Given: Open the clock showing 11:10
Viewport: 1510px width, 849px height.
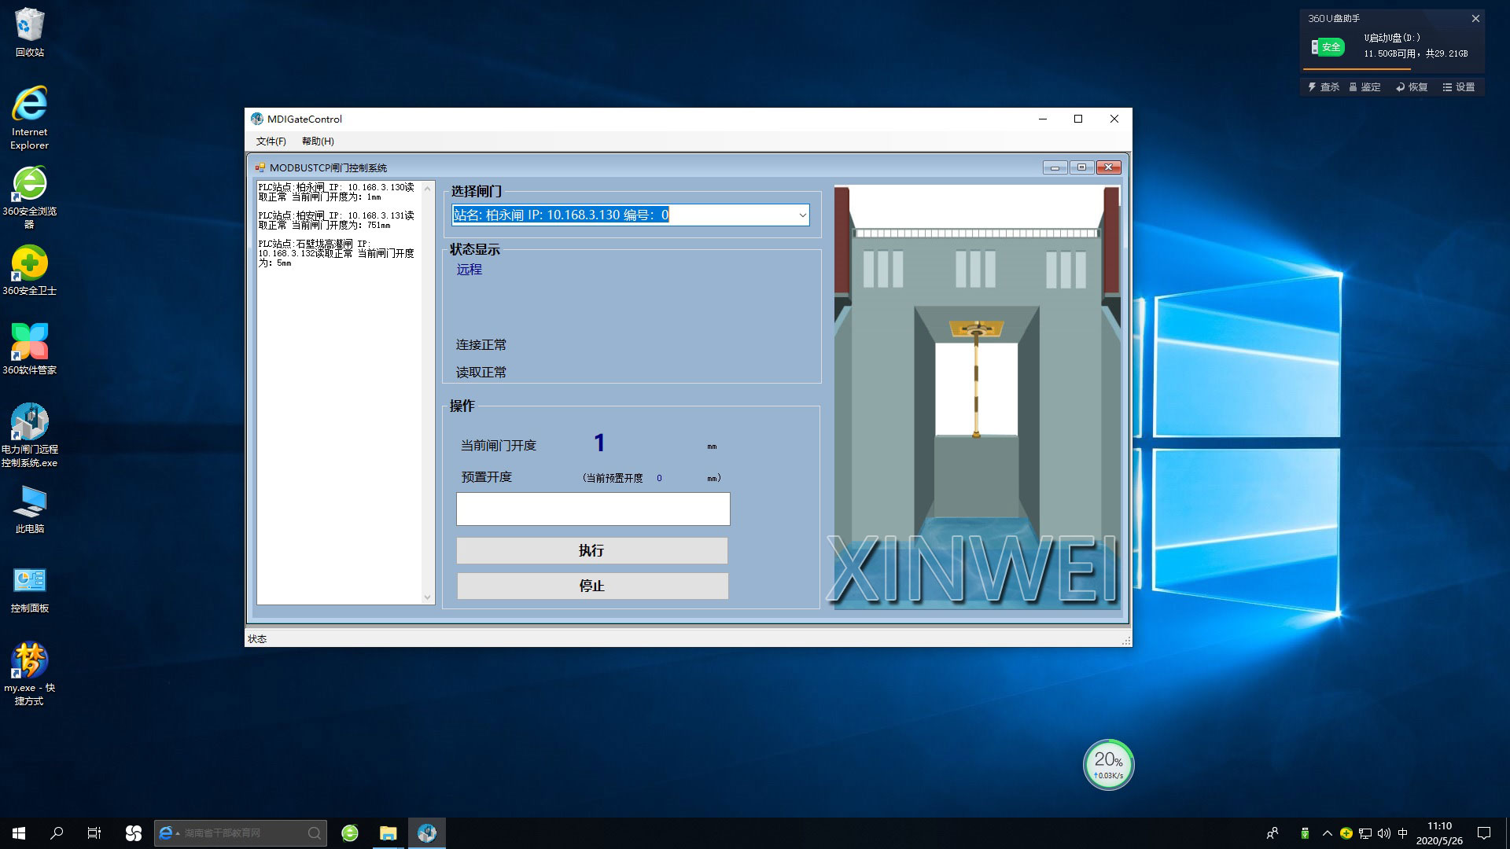Looking at the screenshot, I should pos(1439,833).
